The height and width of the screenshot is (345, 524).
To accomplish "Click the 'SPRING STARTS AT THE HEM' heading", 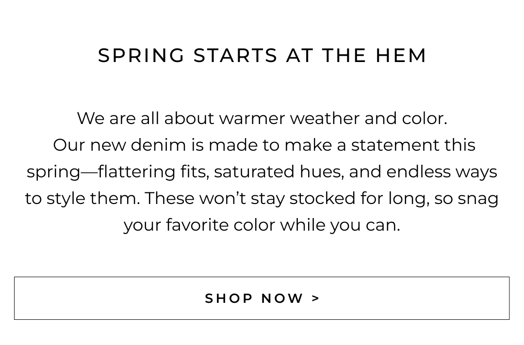I will tap(262, 56).
